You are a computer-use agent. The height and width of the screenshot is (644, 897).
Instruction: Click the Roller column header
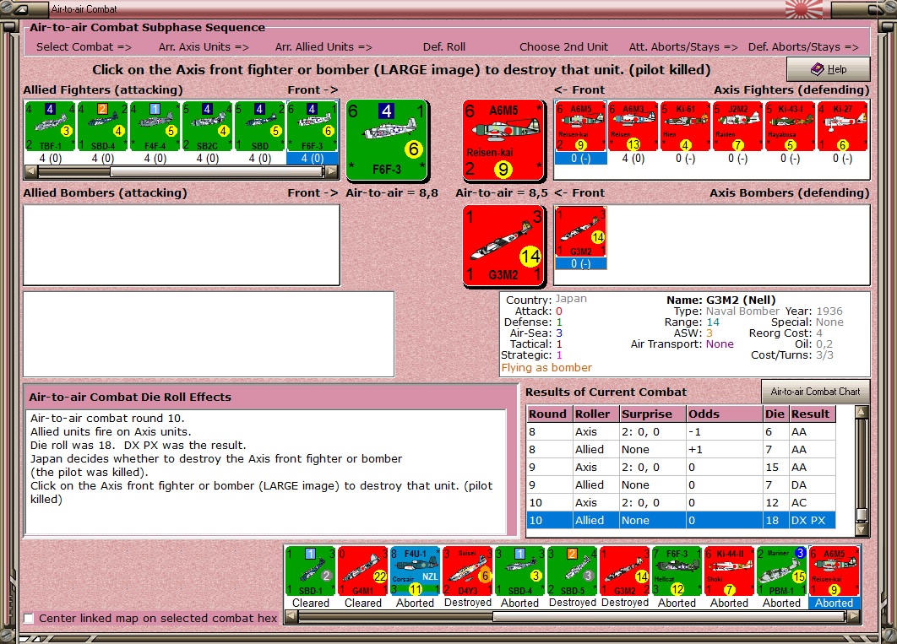tap(596, 414)
